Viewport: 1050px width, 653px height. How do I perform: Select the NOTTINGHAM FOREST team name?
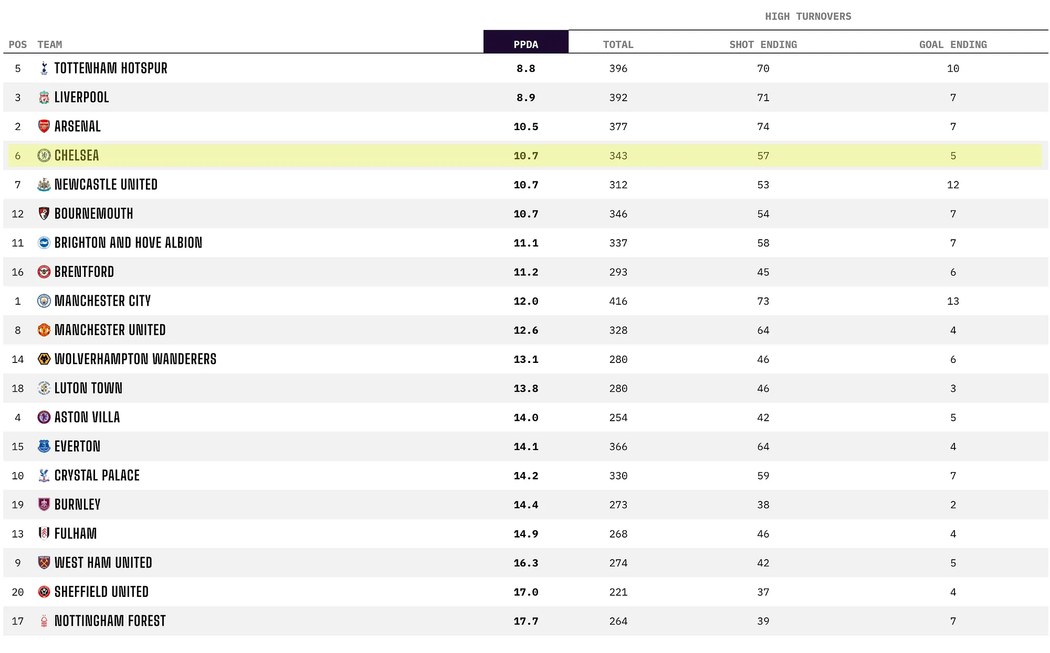click(110, 621)
